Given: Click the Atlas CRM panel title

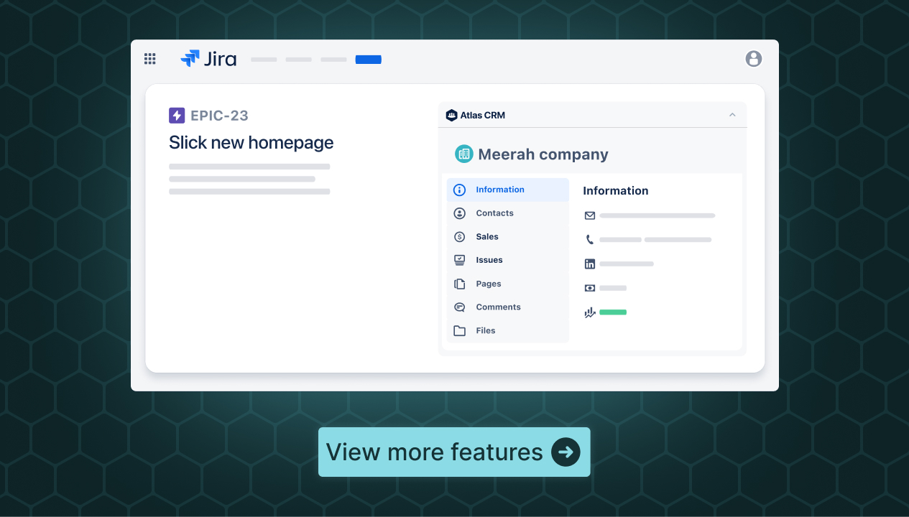Looking at the screenshot, I should 483,116.
